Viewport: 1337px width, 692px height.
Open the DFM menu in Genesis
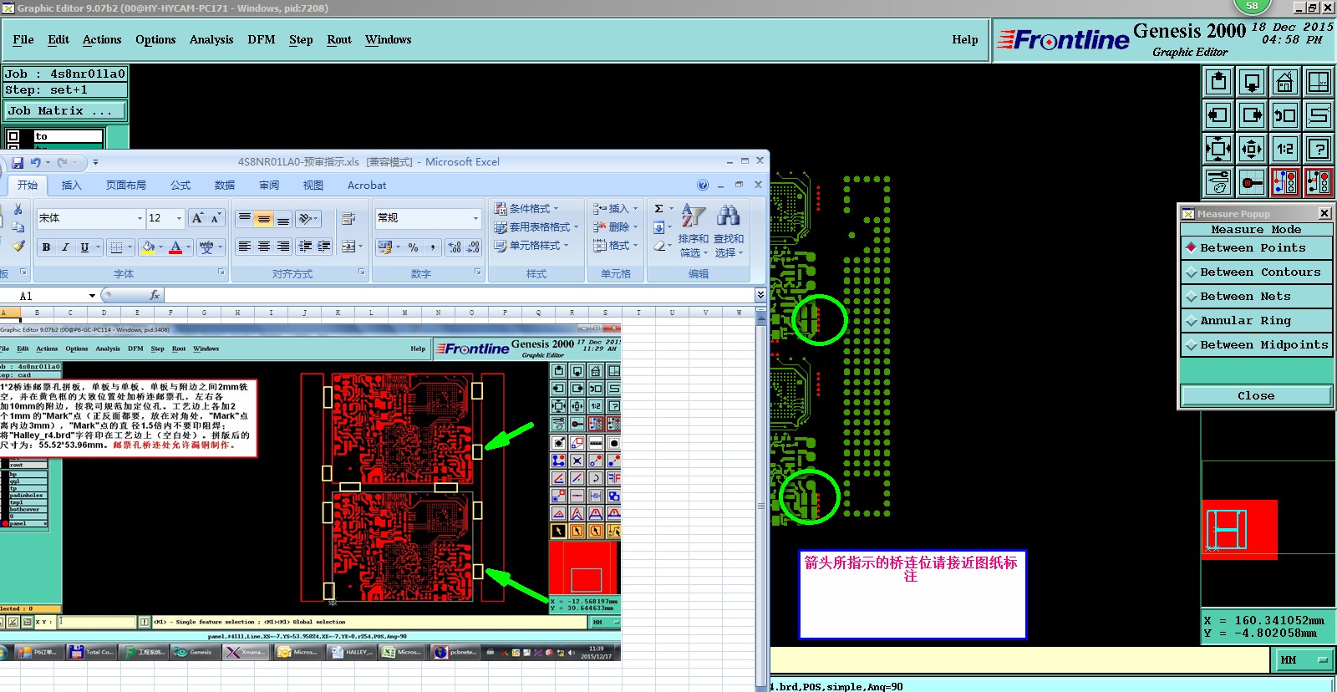tap(262, 39)
